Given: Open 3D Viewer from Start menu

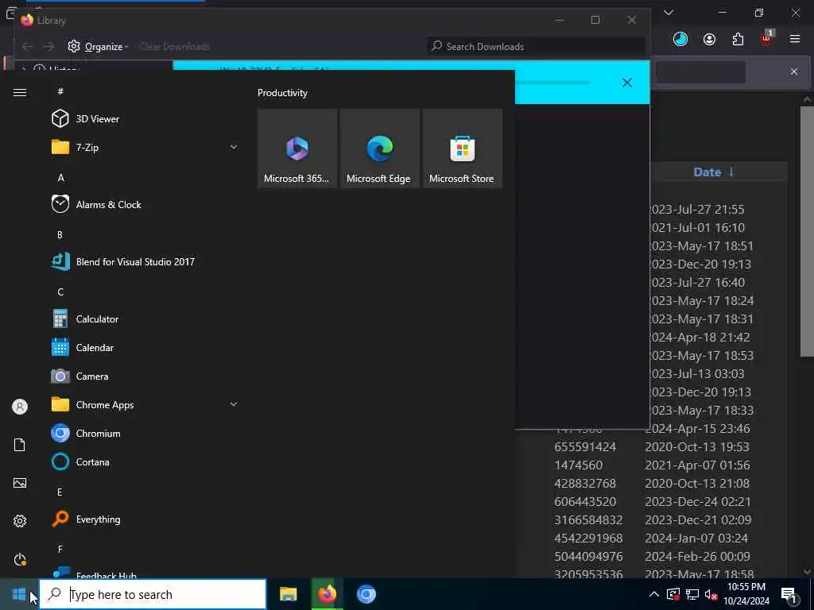Looking at the screenshot, I should [97, 119].
